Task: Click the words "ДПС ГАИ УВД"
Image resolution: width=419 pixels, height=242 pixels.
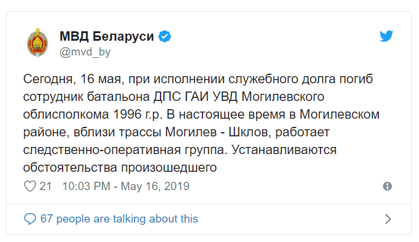Action: [195, 97]
